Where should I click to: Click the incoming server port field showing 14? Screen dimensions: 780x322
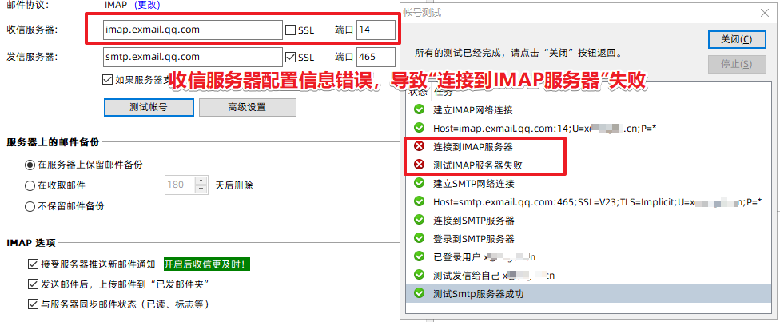click(376, 30)
